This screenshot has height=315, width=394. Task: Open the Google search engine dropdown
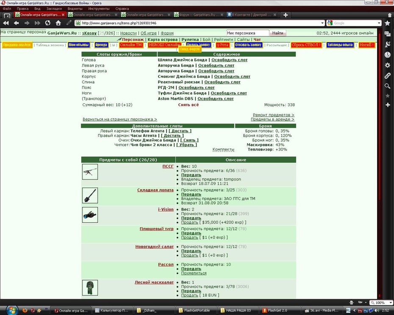tap(379, 23)
